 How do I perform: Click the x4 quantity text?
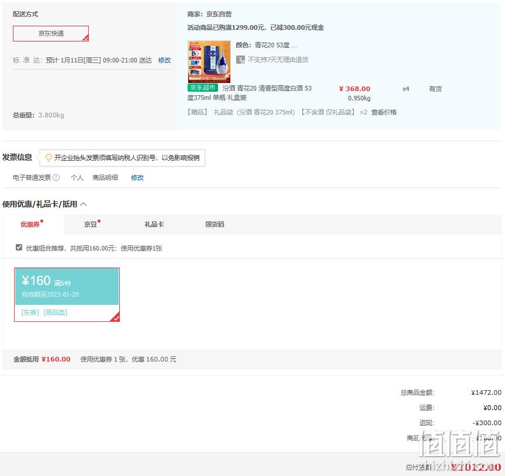click(406, 89)
